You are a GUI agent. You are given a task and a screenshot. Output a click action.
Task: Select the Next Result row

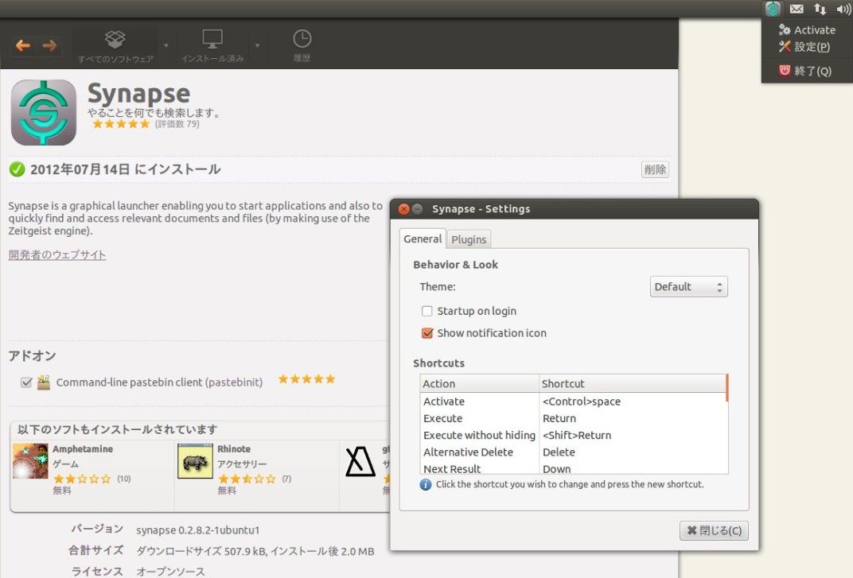pyautogui.click(x=574, y=467)
